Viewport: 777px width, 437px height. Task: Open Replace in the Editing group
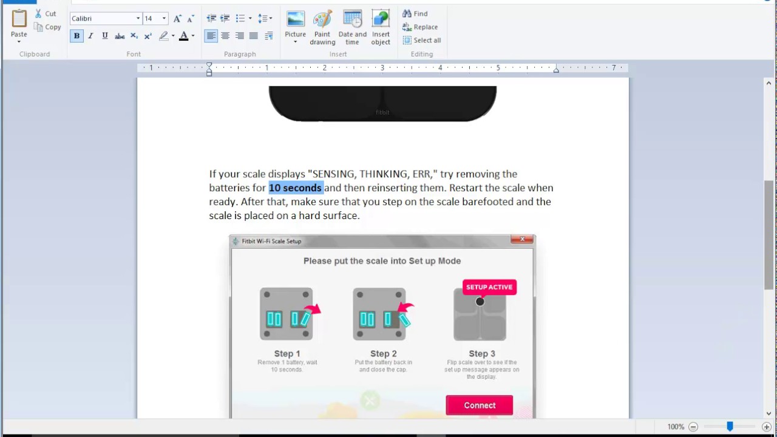coord(420,27)
